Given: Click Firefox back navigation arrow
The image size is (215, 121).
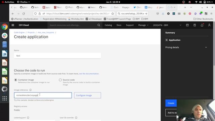Looking at the screenshot, I should pos(13,13).
